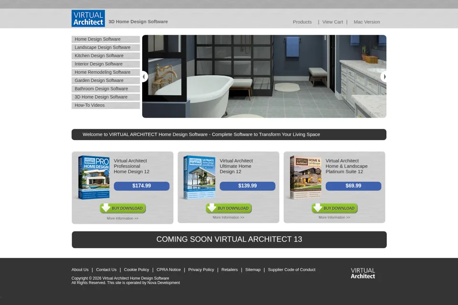
Task: Open More Information for Professional Home Design 12
Action: pos(123,218)
